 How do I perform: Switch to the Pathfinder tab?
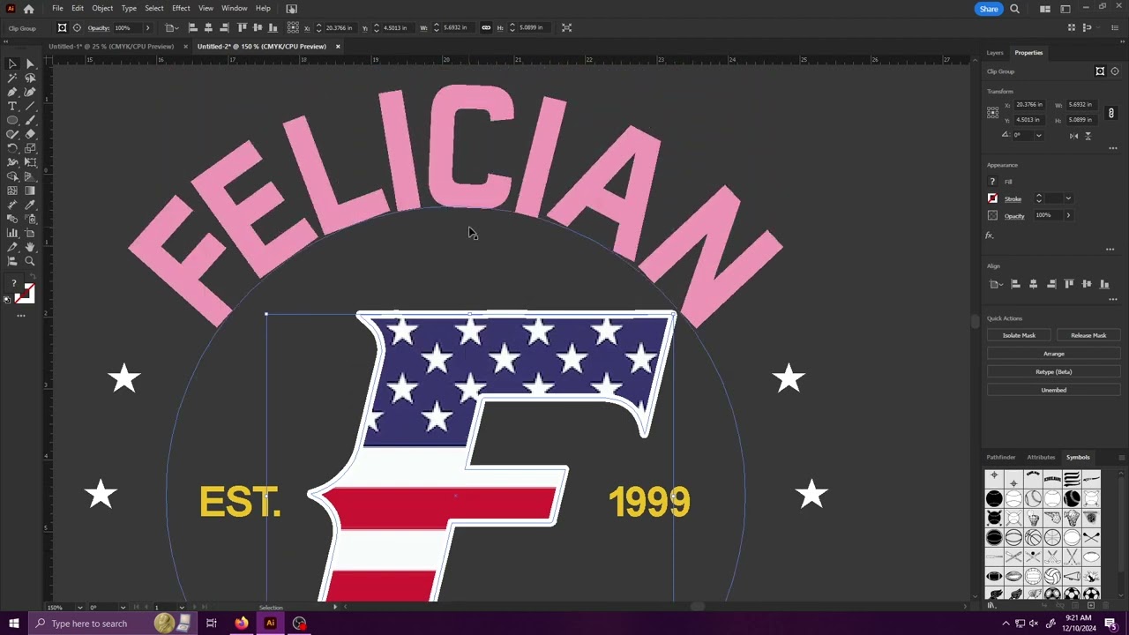[x=1001, y=457]
